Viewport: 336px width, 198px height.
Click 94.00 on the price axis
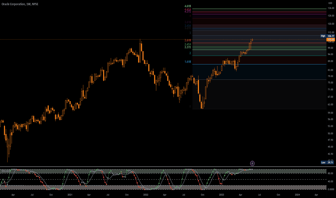pyautogui.click(x=330, y=54)
